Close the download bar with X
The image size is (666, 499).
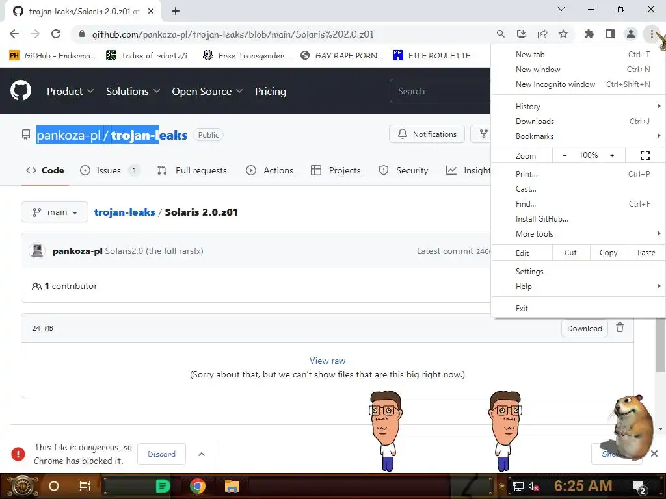tap(654, 454)
